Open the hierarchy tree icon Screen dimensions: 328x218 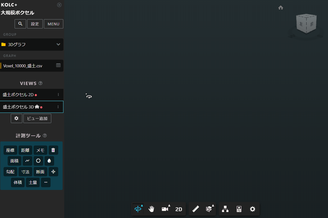[225, 209]
